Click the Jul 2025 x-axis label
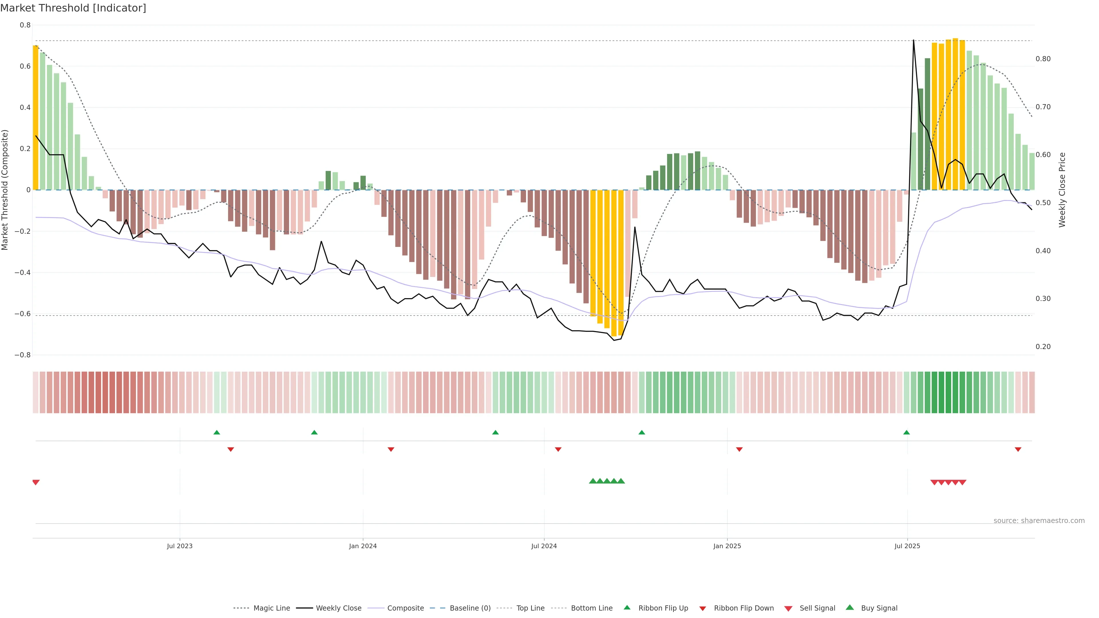 907,546
